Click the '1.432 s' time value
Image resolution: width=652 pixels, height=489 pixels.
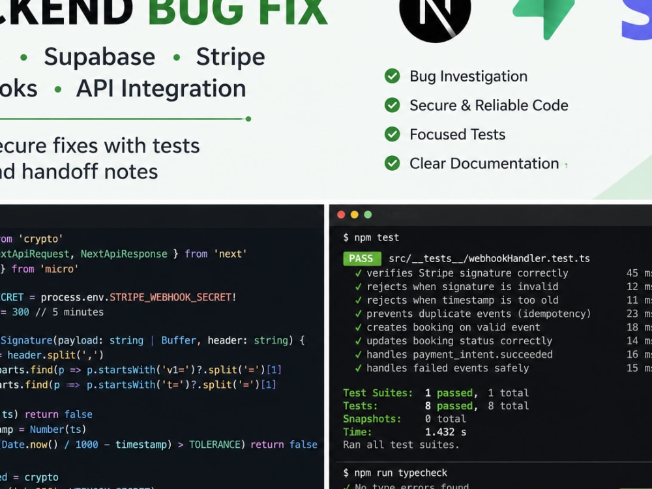pyautogui.click(x=446, y=432)
